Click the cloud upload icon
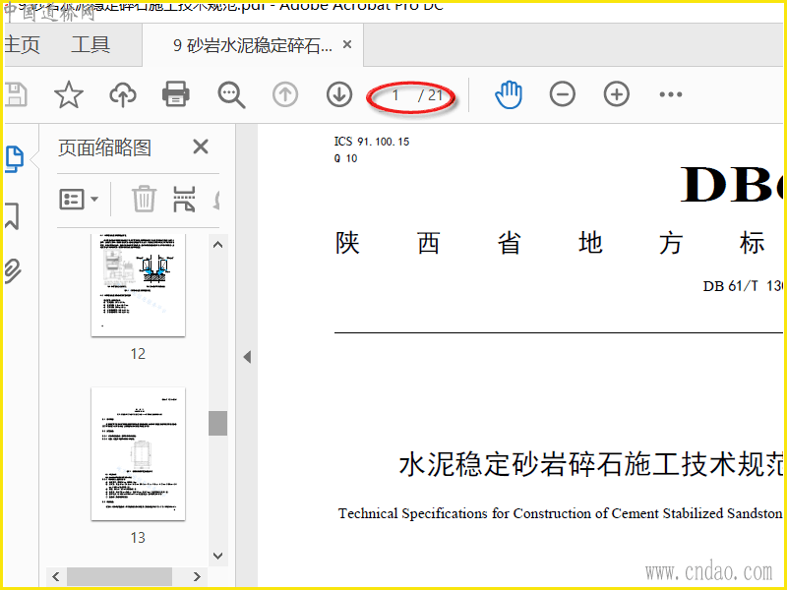787x590 pixels. [x=123, y=94]
